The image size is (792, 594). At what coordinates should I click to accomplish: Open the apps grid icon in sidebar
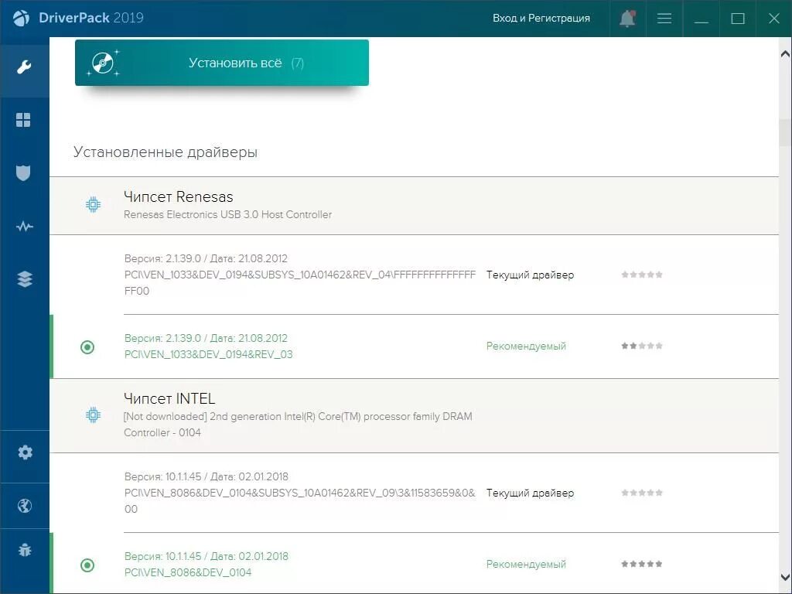(x=23, y=120)
